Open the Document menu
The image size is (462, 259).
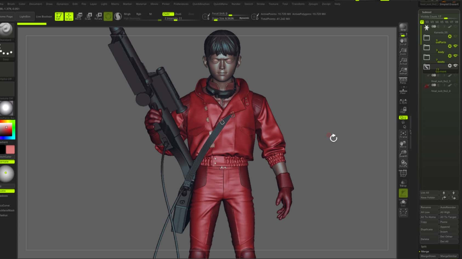pyautogui.click(x=36, y=4)
